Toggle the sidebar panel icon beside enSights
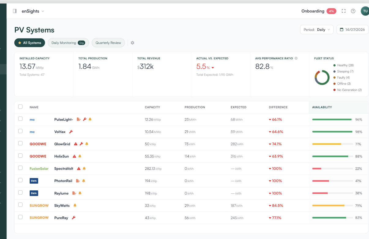369x239 pixels. [x=15, y=11]
